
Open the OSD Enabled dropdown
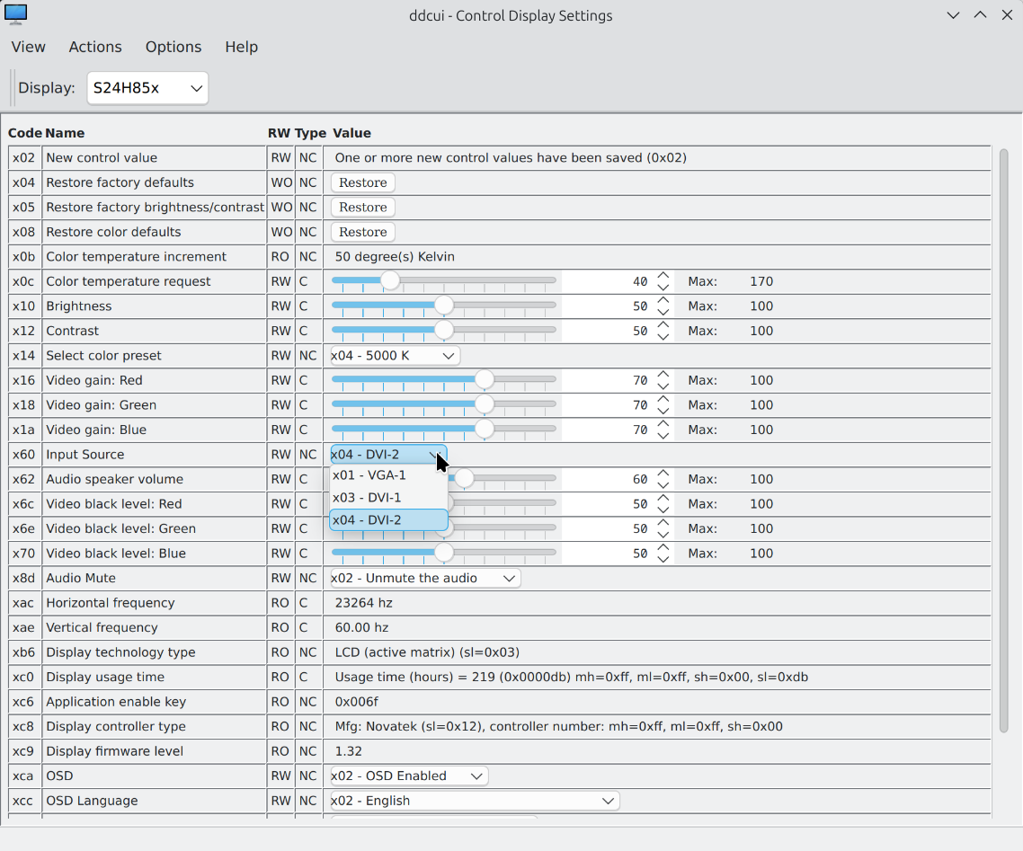pos(408,776)
